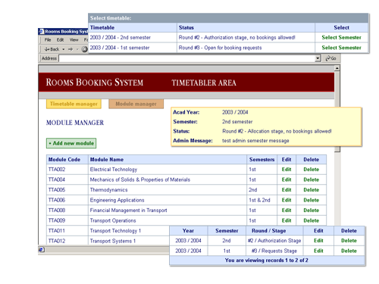Click the status bar page icon

point(42,250)
